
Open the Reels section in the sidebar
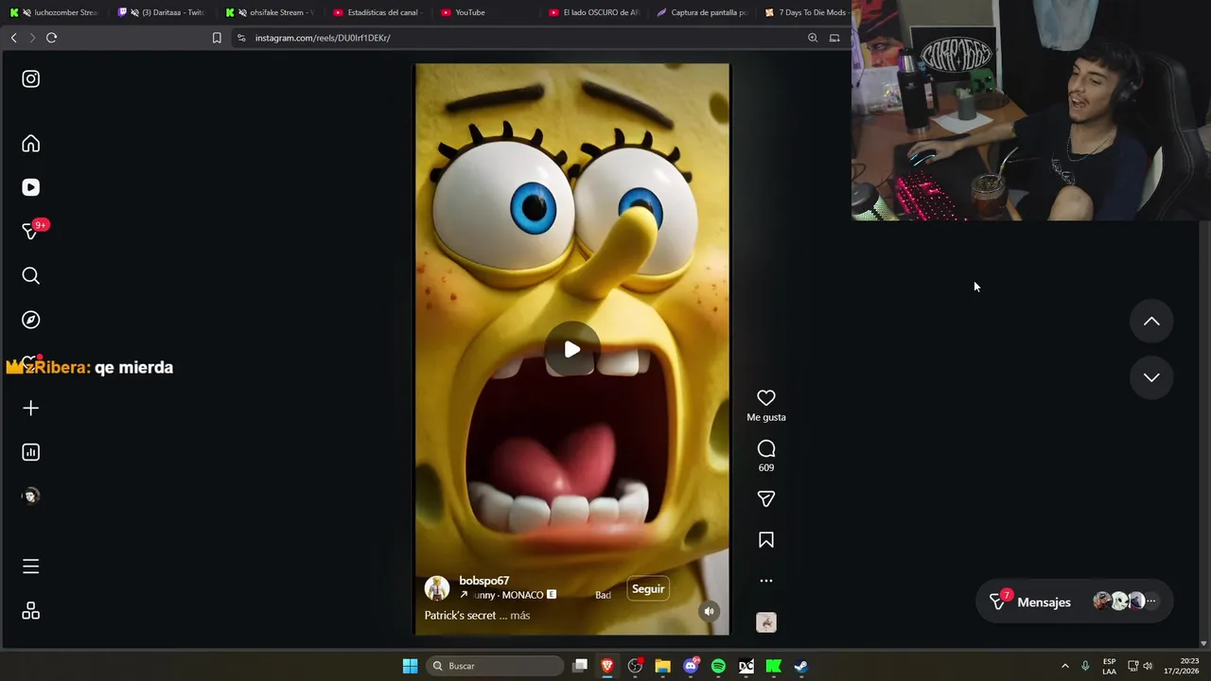[31, 187]
